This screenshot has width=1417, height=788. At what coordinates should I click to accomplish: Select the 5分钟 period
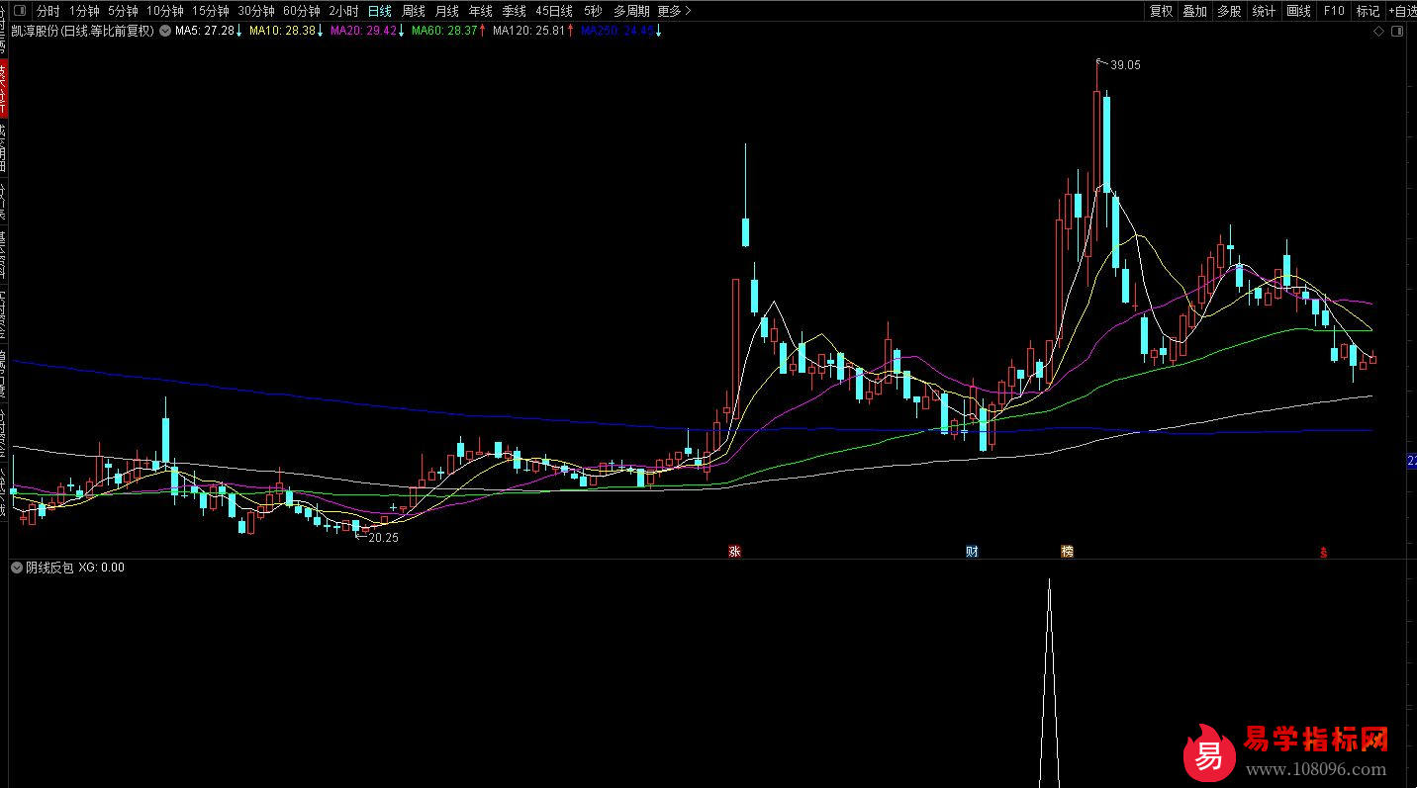123,11
